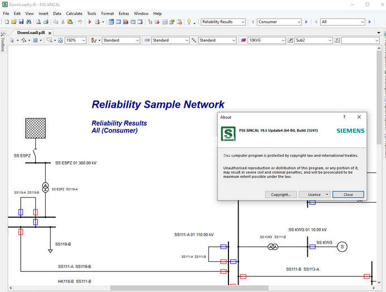Expand the License button dropdown arrow
Viewport: 386px width, 292px height.
click(327, 195)
